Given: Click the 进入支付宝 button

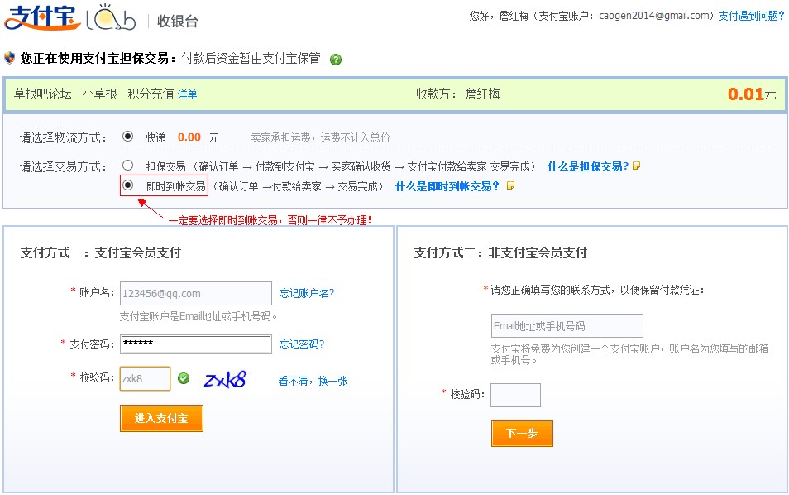Looking at the screenshot, I should tap(160, 418).
